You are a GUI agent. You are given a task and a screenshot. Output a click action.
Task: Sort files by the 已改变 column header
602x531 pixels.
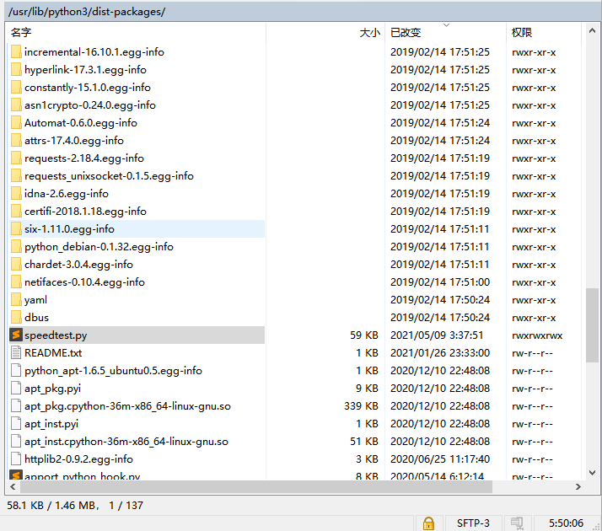[445, 32]
